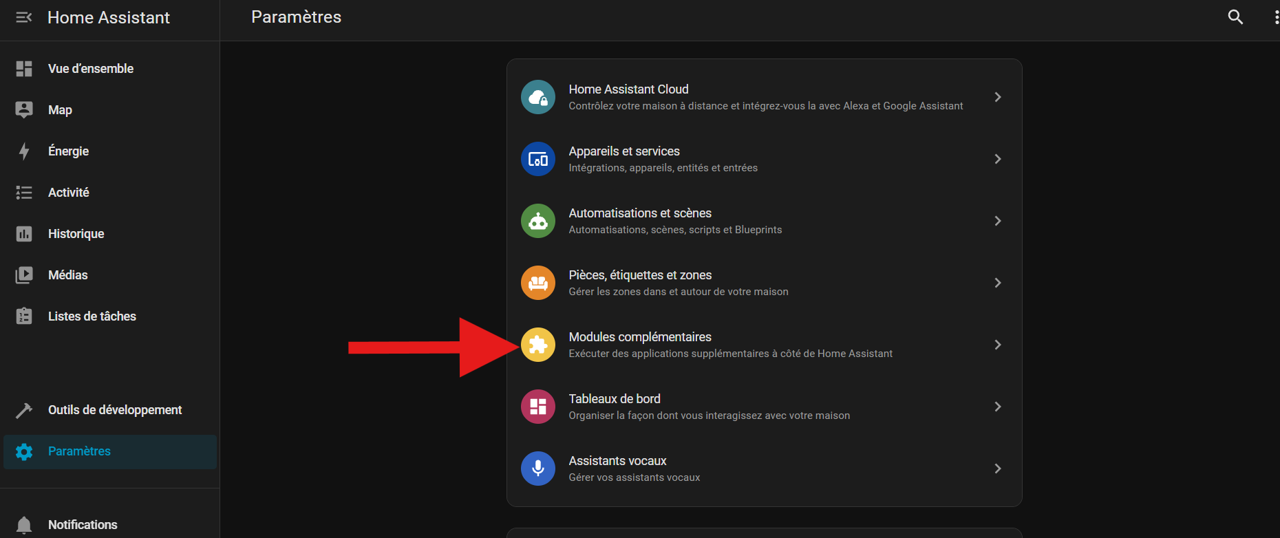
Task: Click the orange sofa Pièces icon
Action: pos(538,283)
